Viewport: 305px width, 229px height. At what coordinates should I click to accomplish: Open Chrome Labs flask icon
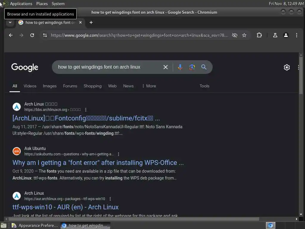[275, 35]
